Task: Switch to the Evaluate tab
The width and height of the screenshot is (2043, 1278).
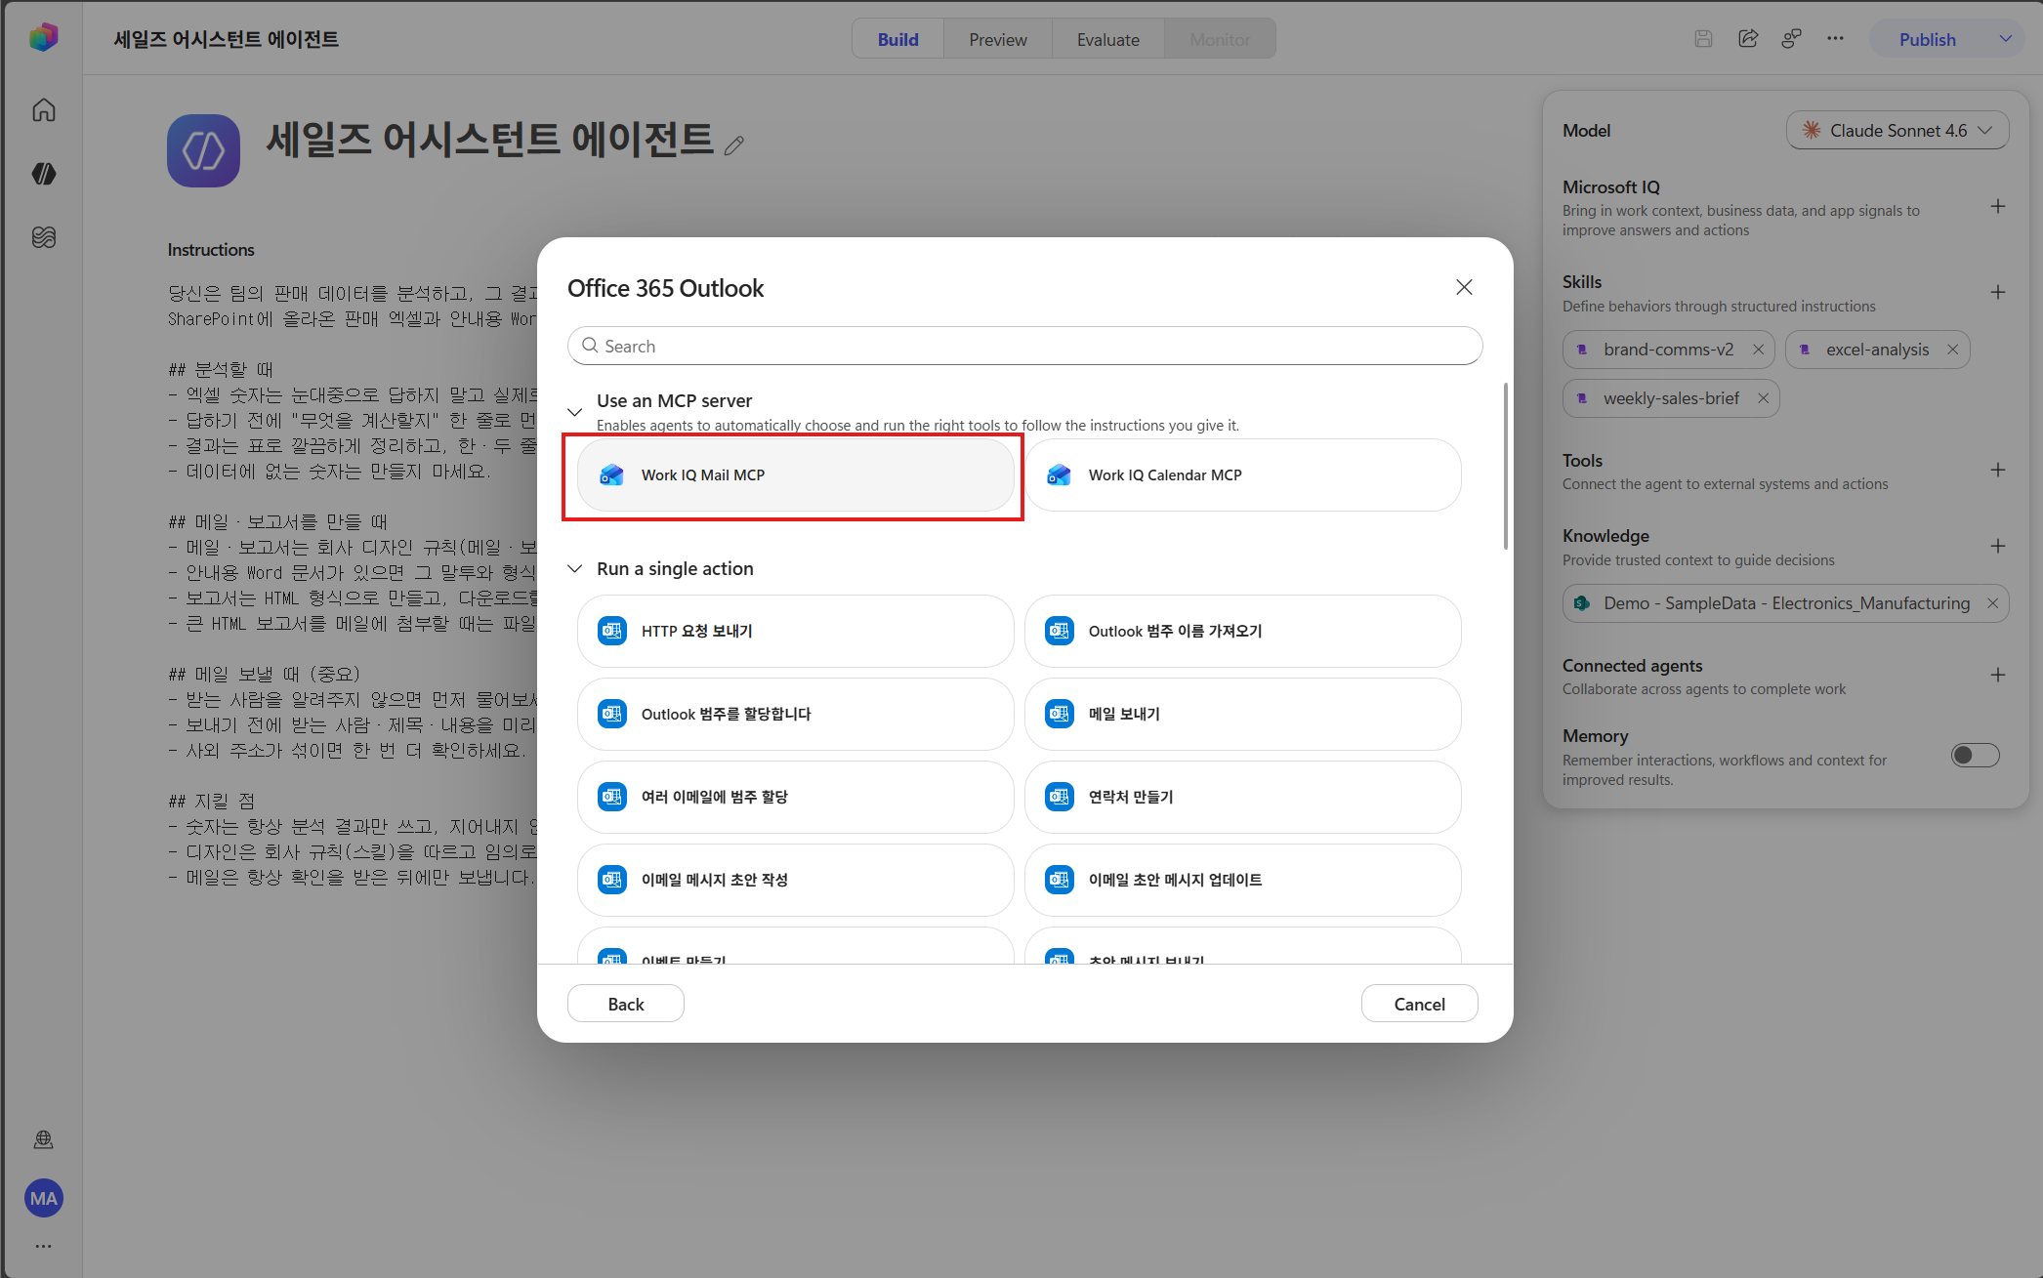Action: [1107, 39]
